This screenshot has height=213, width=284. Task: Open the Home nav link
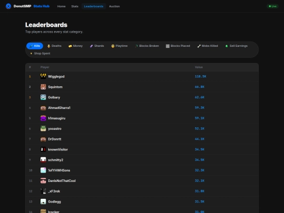click(x=61, y=6)
